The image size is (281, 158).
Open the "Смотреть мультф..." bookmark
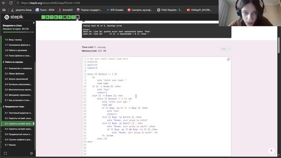click(x=140, y=10)
